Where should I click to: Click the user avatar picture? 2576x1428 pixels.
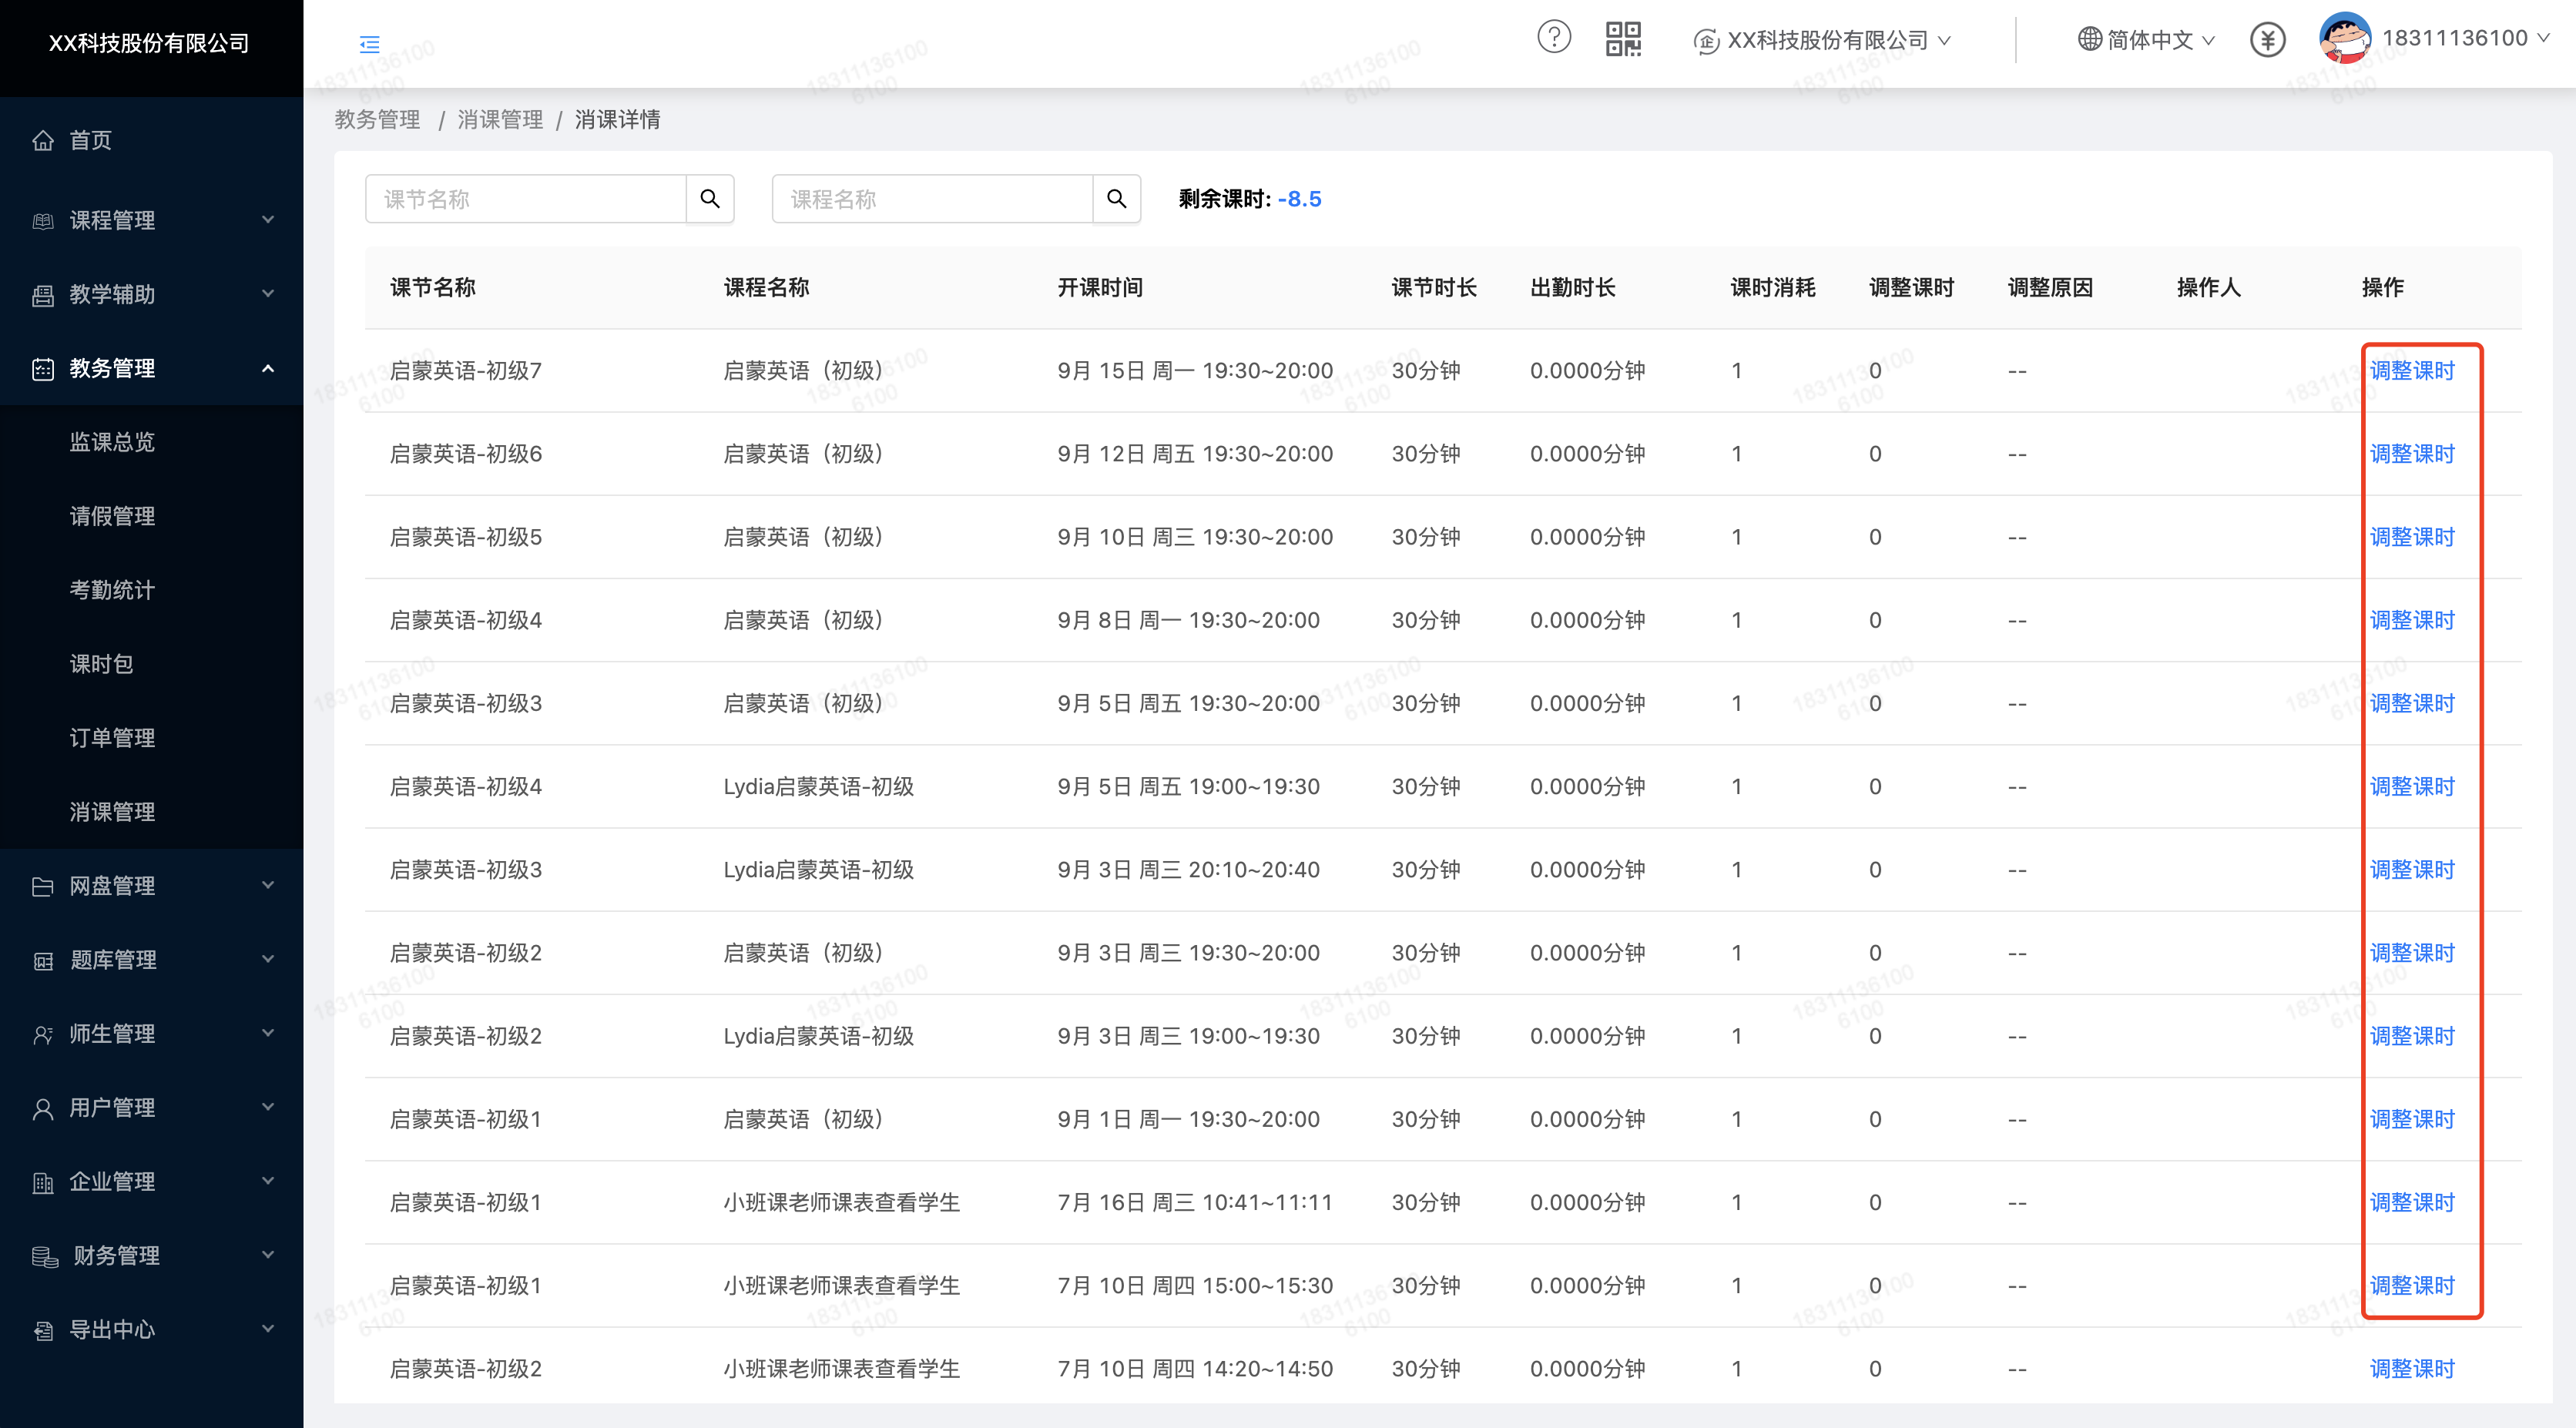coord(2344,38)
